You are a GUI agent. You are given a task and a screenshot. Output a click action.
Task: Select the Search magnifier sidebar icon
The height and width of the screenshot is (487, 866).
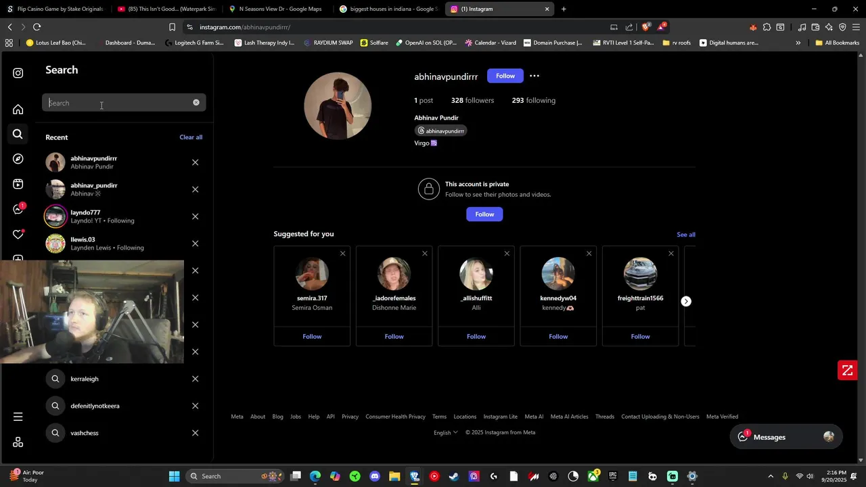(x=18, y=134)
